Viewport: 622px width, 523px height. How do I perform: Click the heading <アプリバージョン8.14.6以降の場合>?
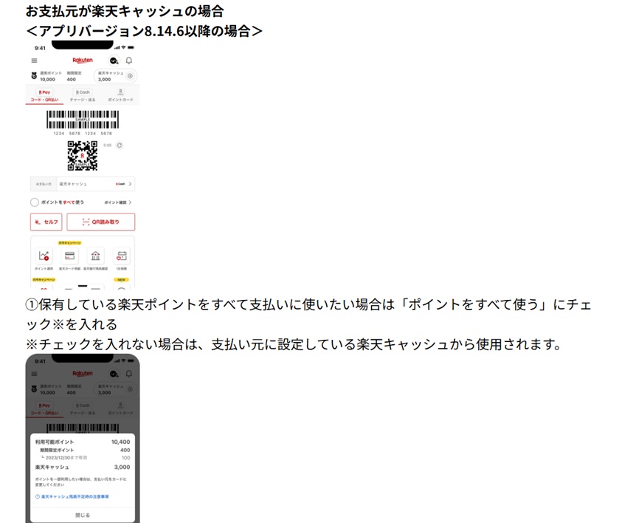point(144,31)
